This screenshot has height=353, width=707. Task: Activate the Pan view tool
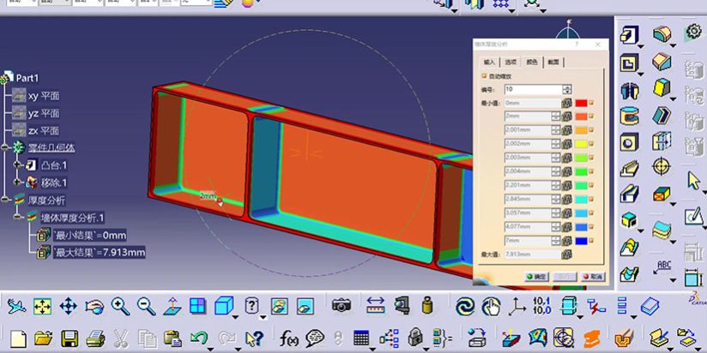[69, 306]
